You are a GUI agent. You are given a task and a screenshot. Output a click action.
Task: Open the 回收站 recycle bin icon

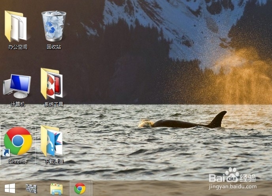click(54, 26)
